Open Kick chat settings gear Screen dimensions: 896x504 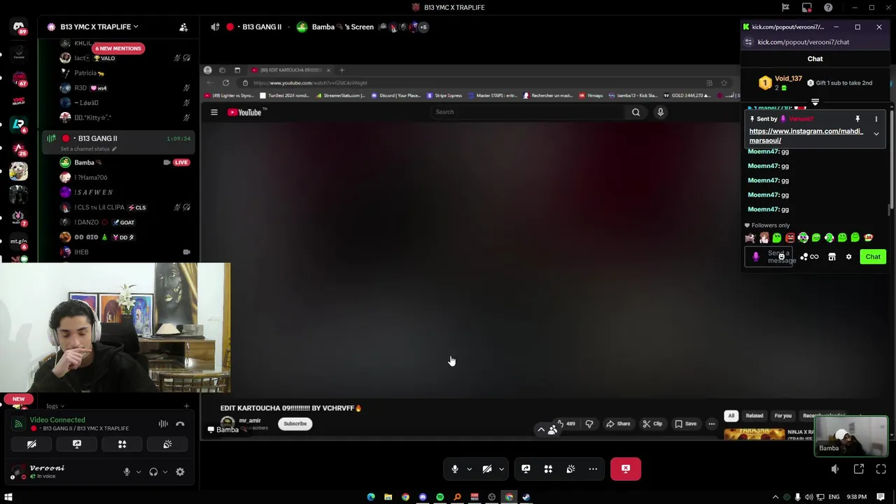pyautogui.click(x=848, y=257)
